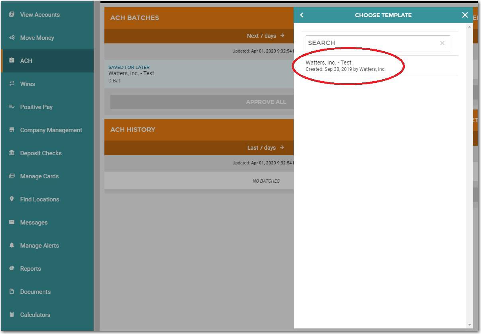
Task: Click the Reports pie chart icon
Action: (12, 269)
